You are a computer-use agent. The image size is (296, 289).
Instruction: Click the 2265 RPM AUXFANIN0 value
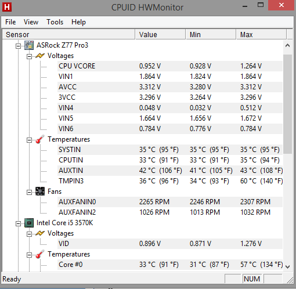pos(154,202)
